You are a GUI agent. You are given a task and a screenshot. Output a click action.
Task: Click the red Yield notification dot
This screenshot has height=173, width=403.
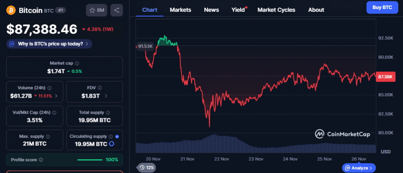[246, 7]
